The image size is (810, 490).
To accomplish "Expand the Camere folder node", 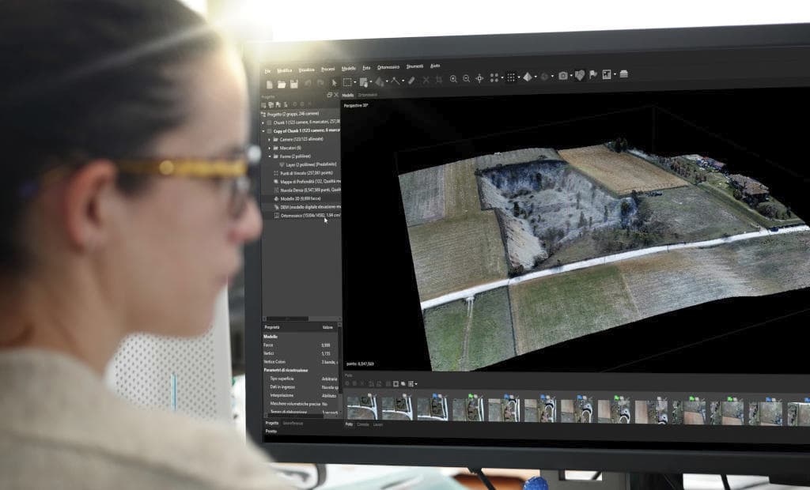I will (269, 139).
